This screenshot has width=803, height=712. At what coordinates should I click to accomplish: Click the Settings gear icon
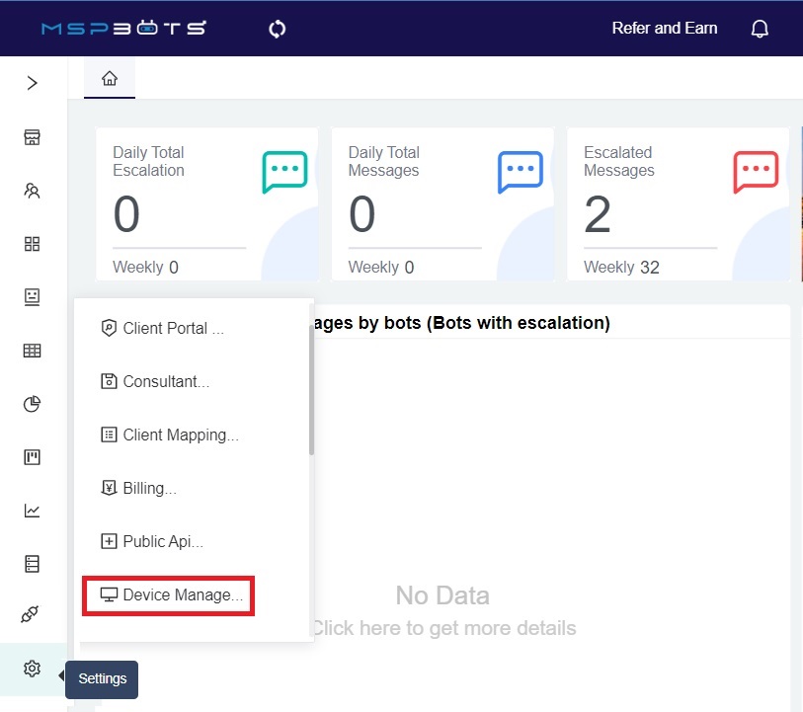pyautogui.click(x=31, y=669)
